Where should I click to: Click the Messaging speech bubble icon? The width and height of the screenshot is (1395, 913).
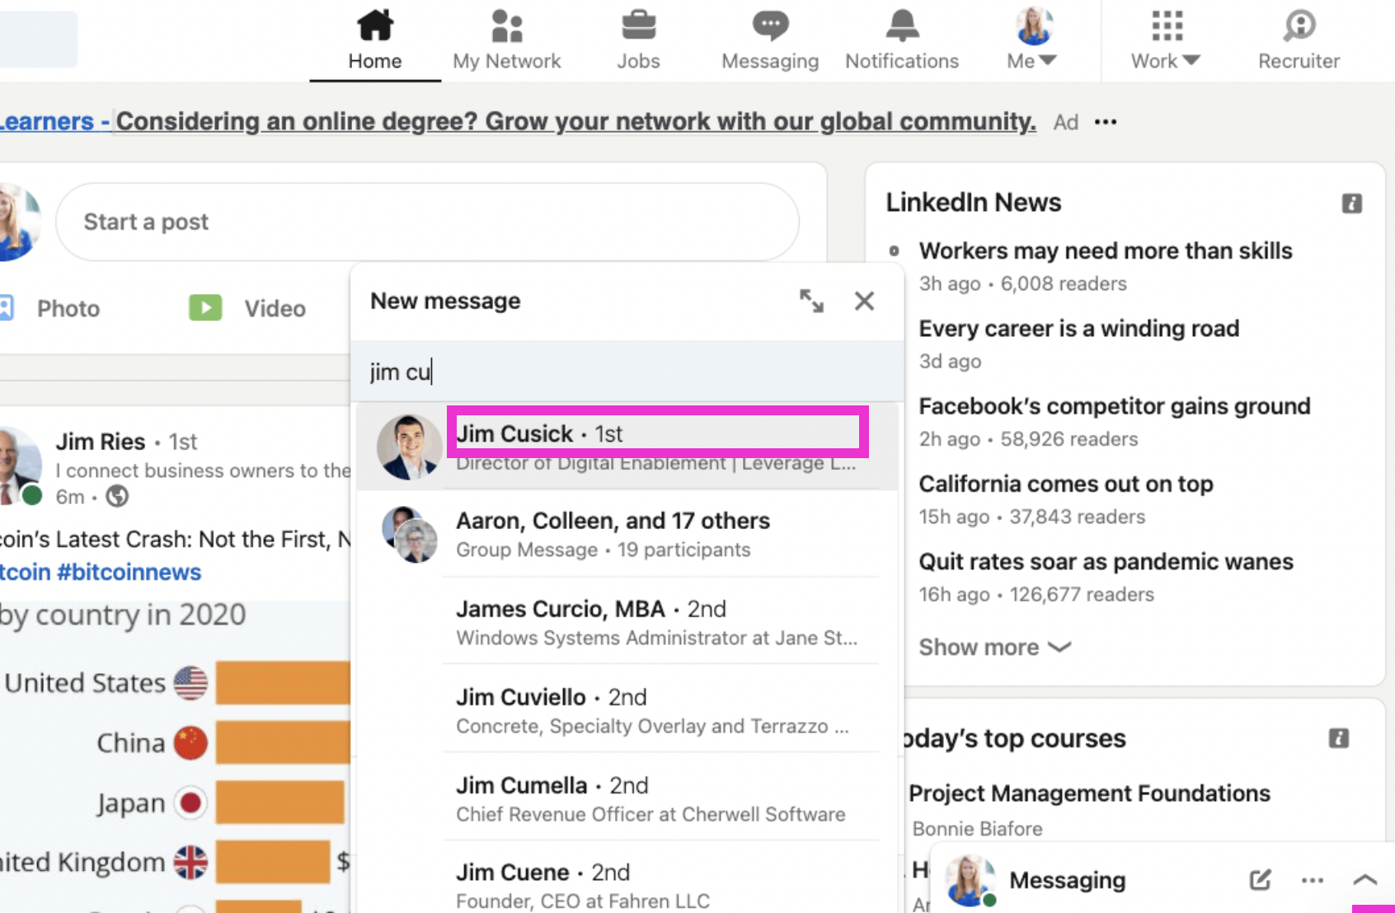(x=770, y=26)
